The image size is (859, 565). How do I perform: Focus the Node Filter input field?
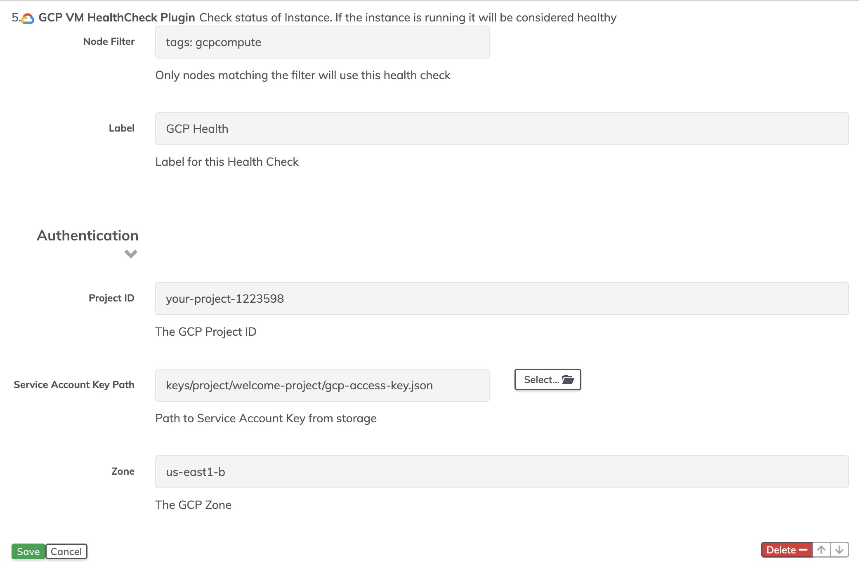322,42
